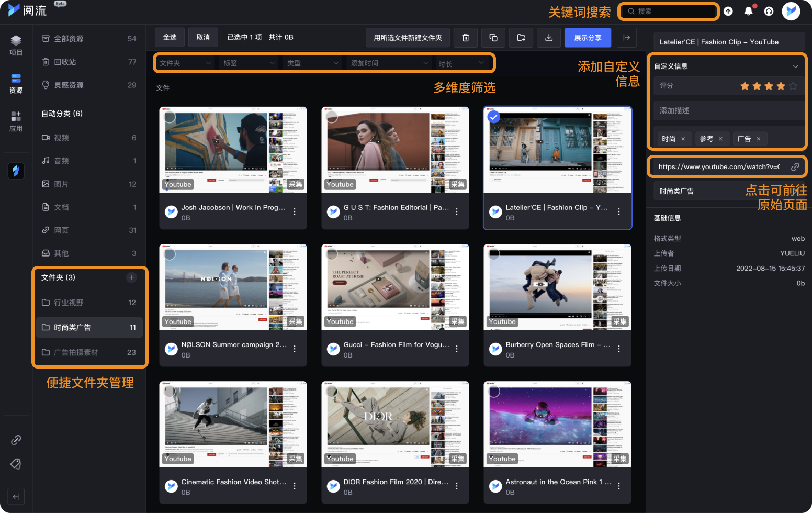This screenshot has width=812, height=513.
Task: Click the upload arrow icon in header
Action: click(728, 11)
